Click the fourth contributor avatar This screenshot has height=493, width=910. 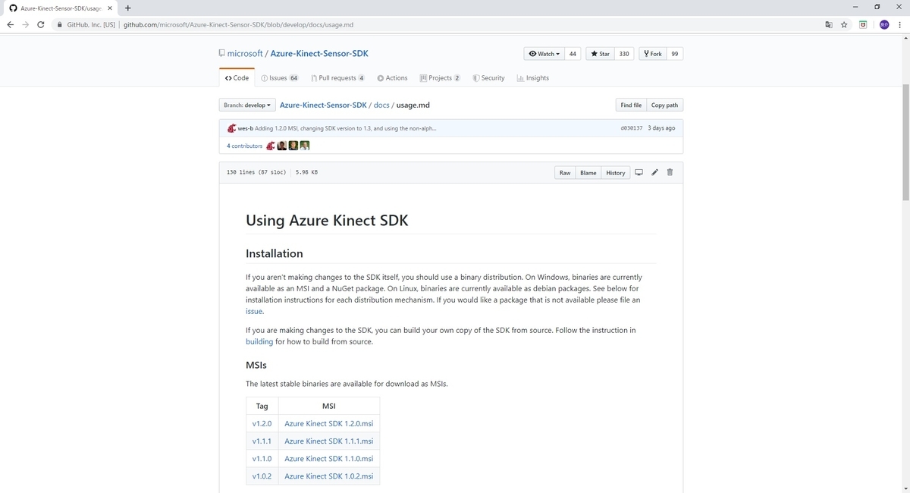click(x=304, y=146)
